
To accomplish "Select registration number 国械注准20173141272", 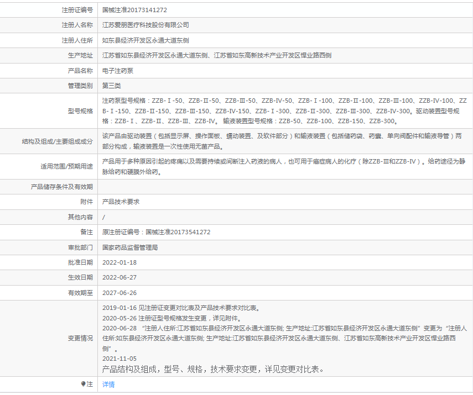I will point(134,10).
